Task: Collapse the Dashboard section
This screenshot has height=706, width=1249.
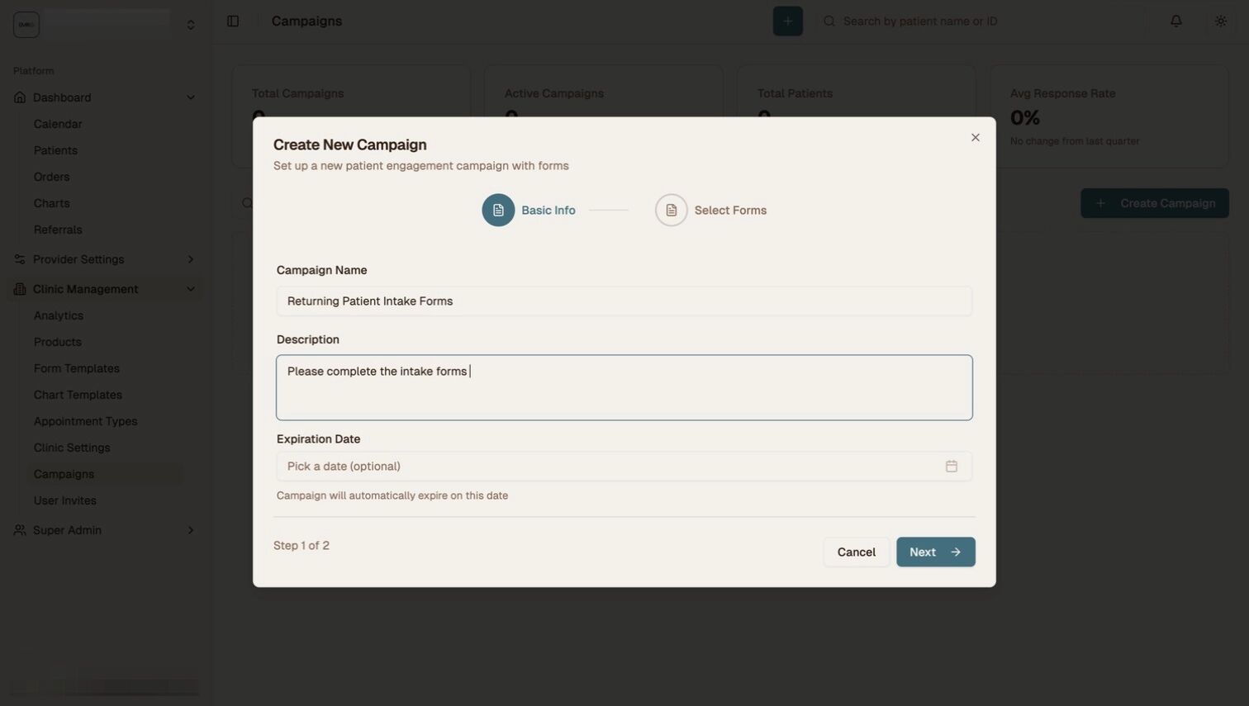Action: 191,97
